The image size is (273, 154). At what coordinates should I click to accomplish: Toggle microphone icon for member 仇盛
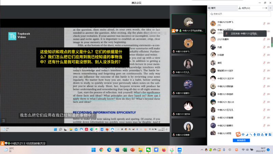pyautogui.click(x=264, y=47)
